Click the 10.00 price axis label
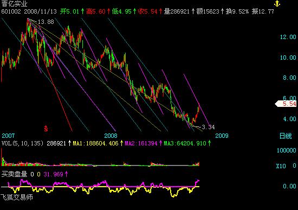The height and width of the screenshot is (210, 298). 288,58
